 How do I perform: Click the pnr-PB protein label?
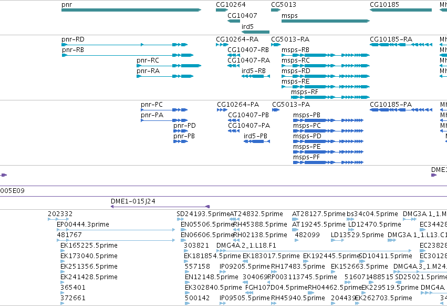(x=184, y=136)
